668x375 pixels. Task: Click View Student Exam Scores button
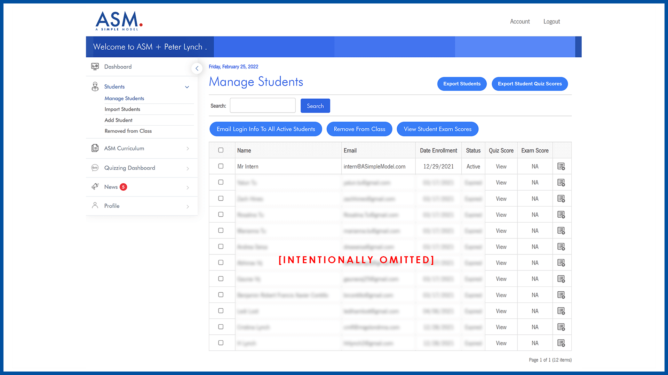pos(438,129)
